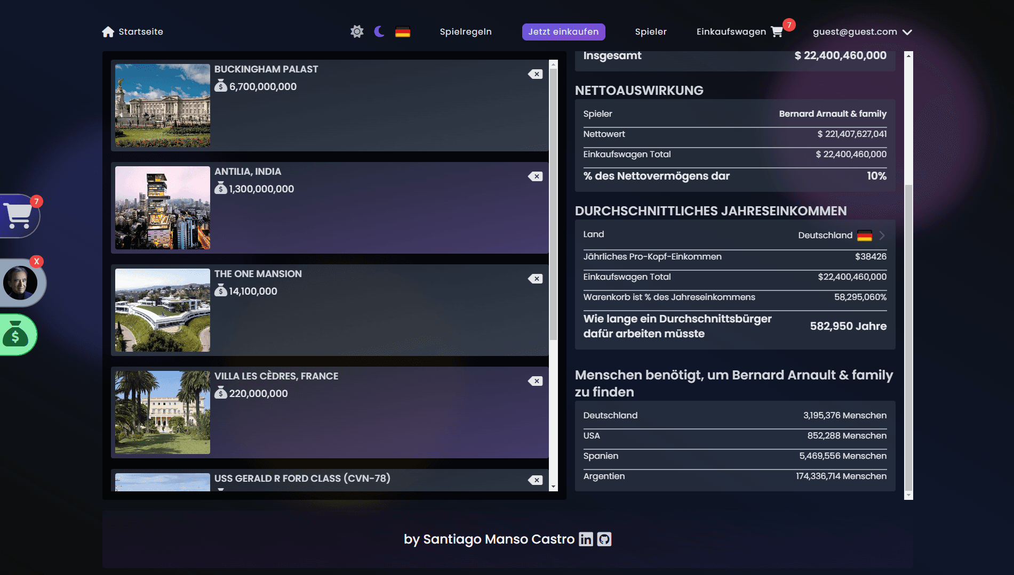Click the Bernard Arnault & family player name

833,114
